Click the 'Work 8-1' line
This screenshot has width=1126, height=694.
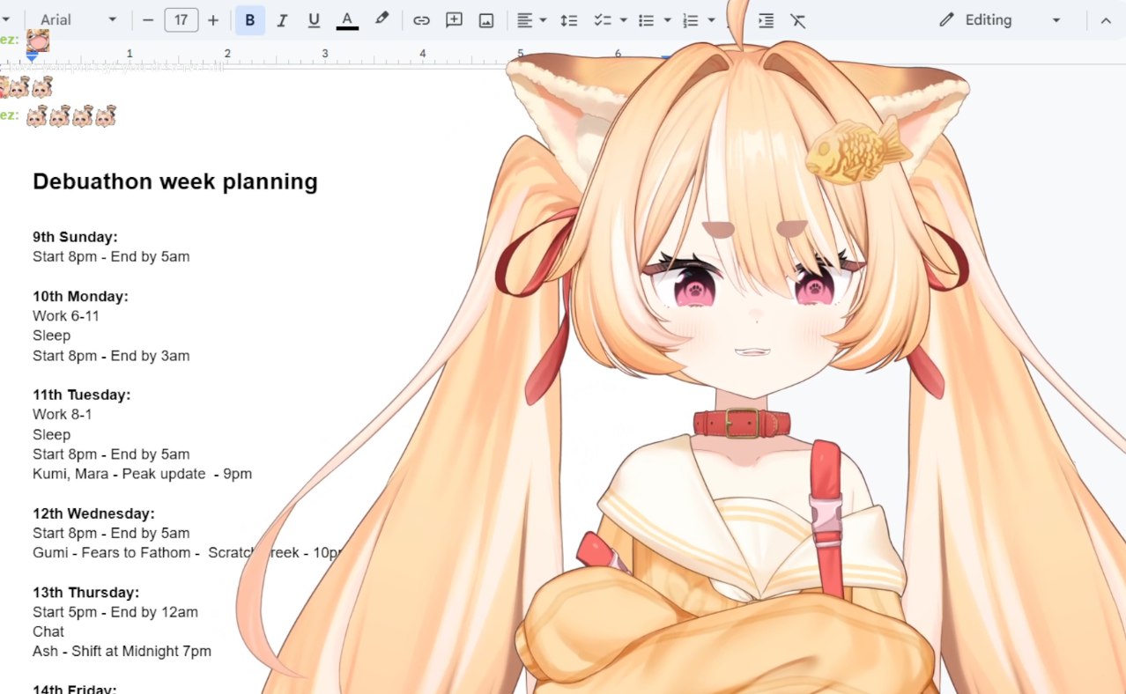click(x=63, y=414)
